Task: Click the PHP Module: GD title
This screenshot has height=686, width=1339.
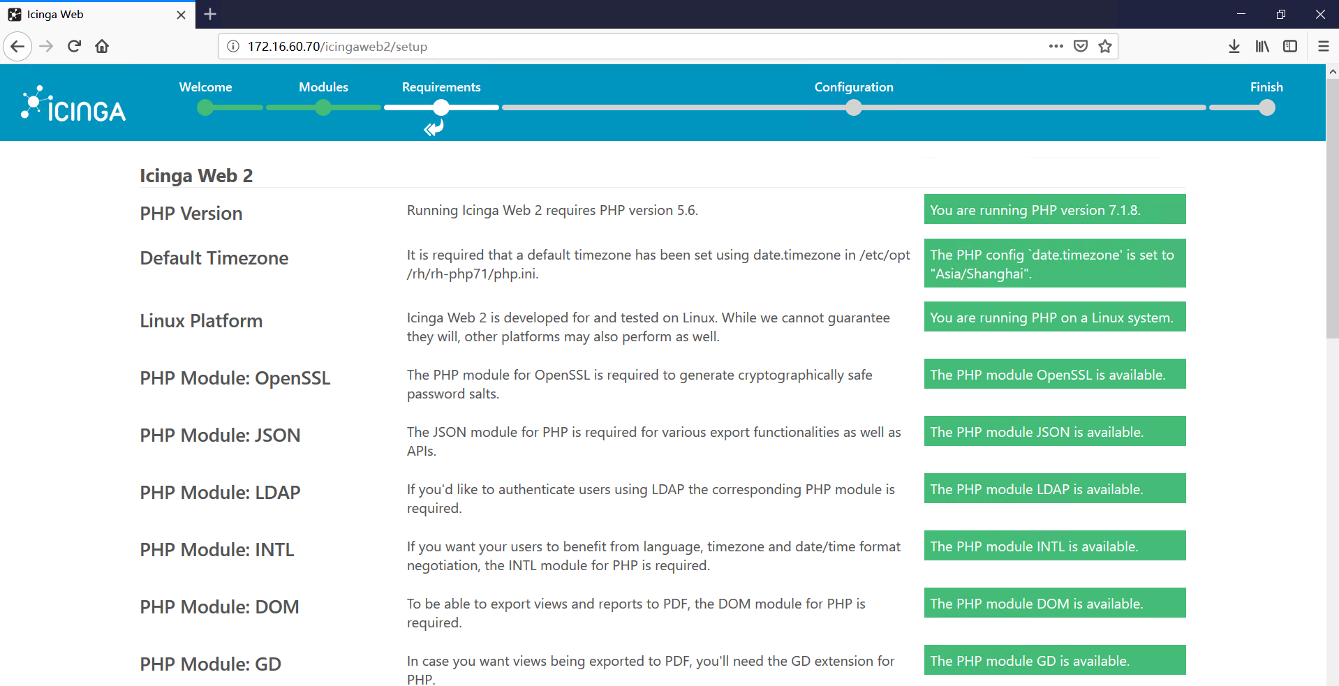Action: (x=210, y=664)
